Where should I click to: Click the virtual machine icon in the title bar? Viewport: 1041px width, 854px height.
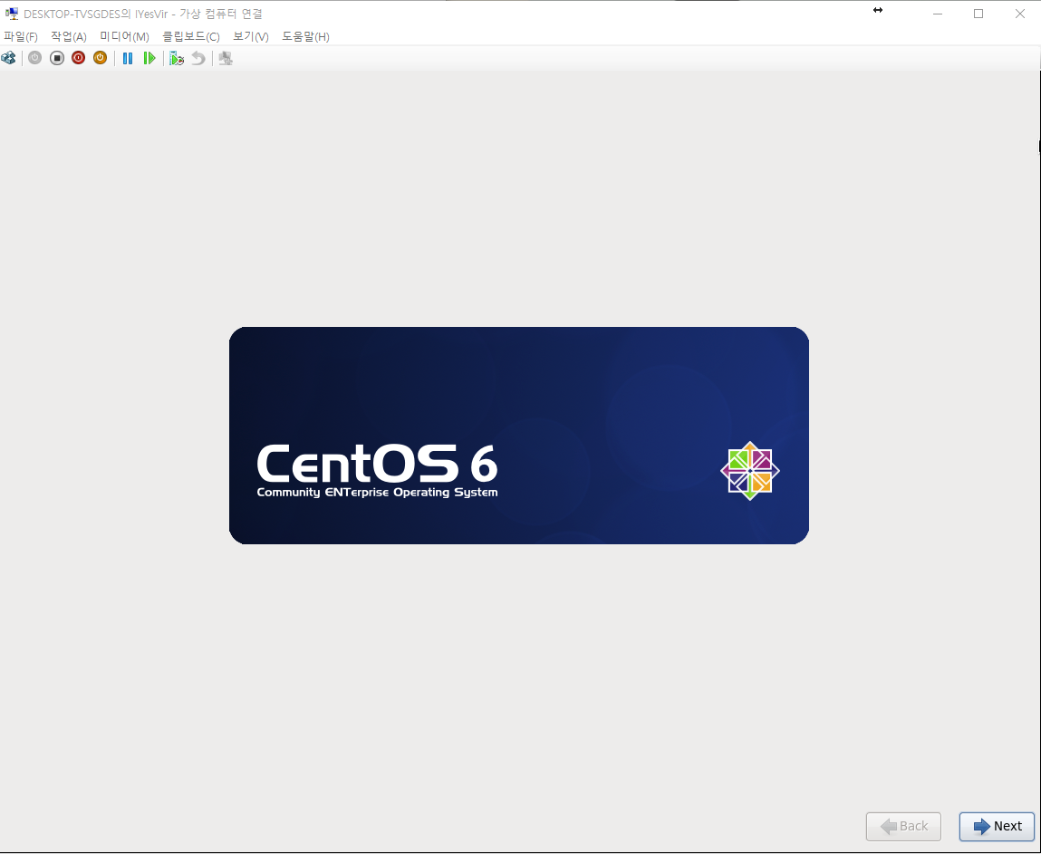click(x=11, y=14)
